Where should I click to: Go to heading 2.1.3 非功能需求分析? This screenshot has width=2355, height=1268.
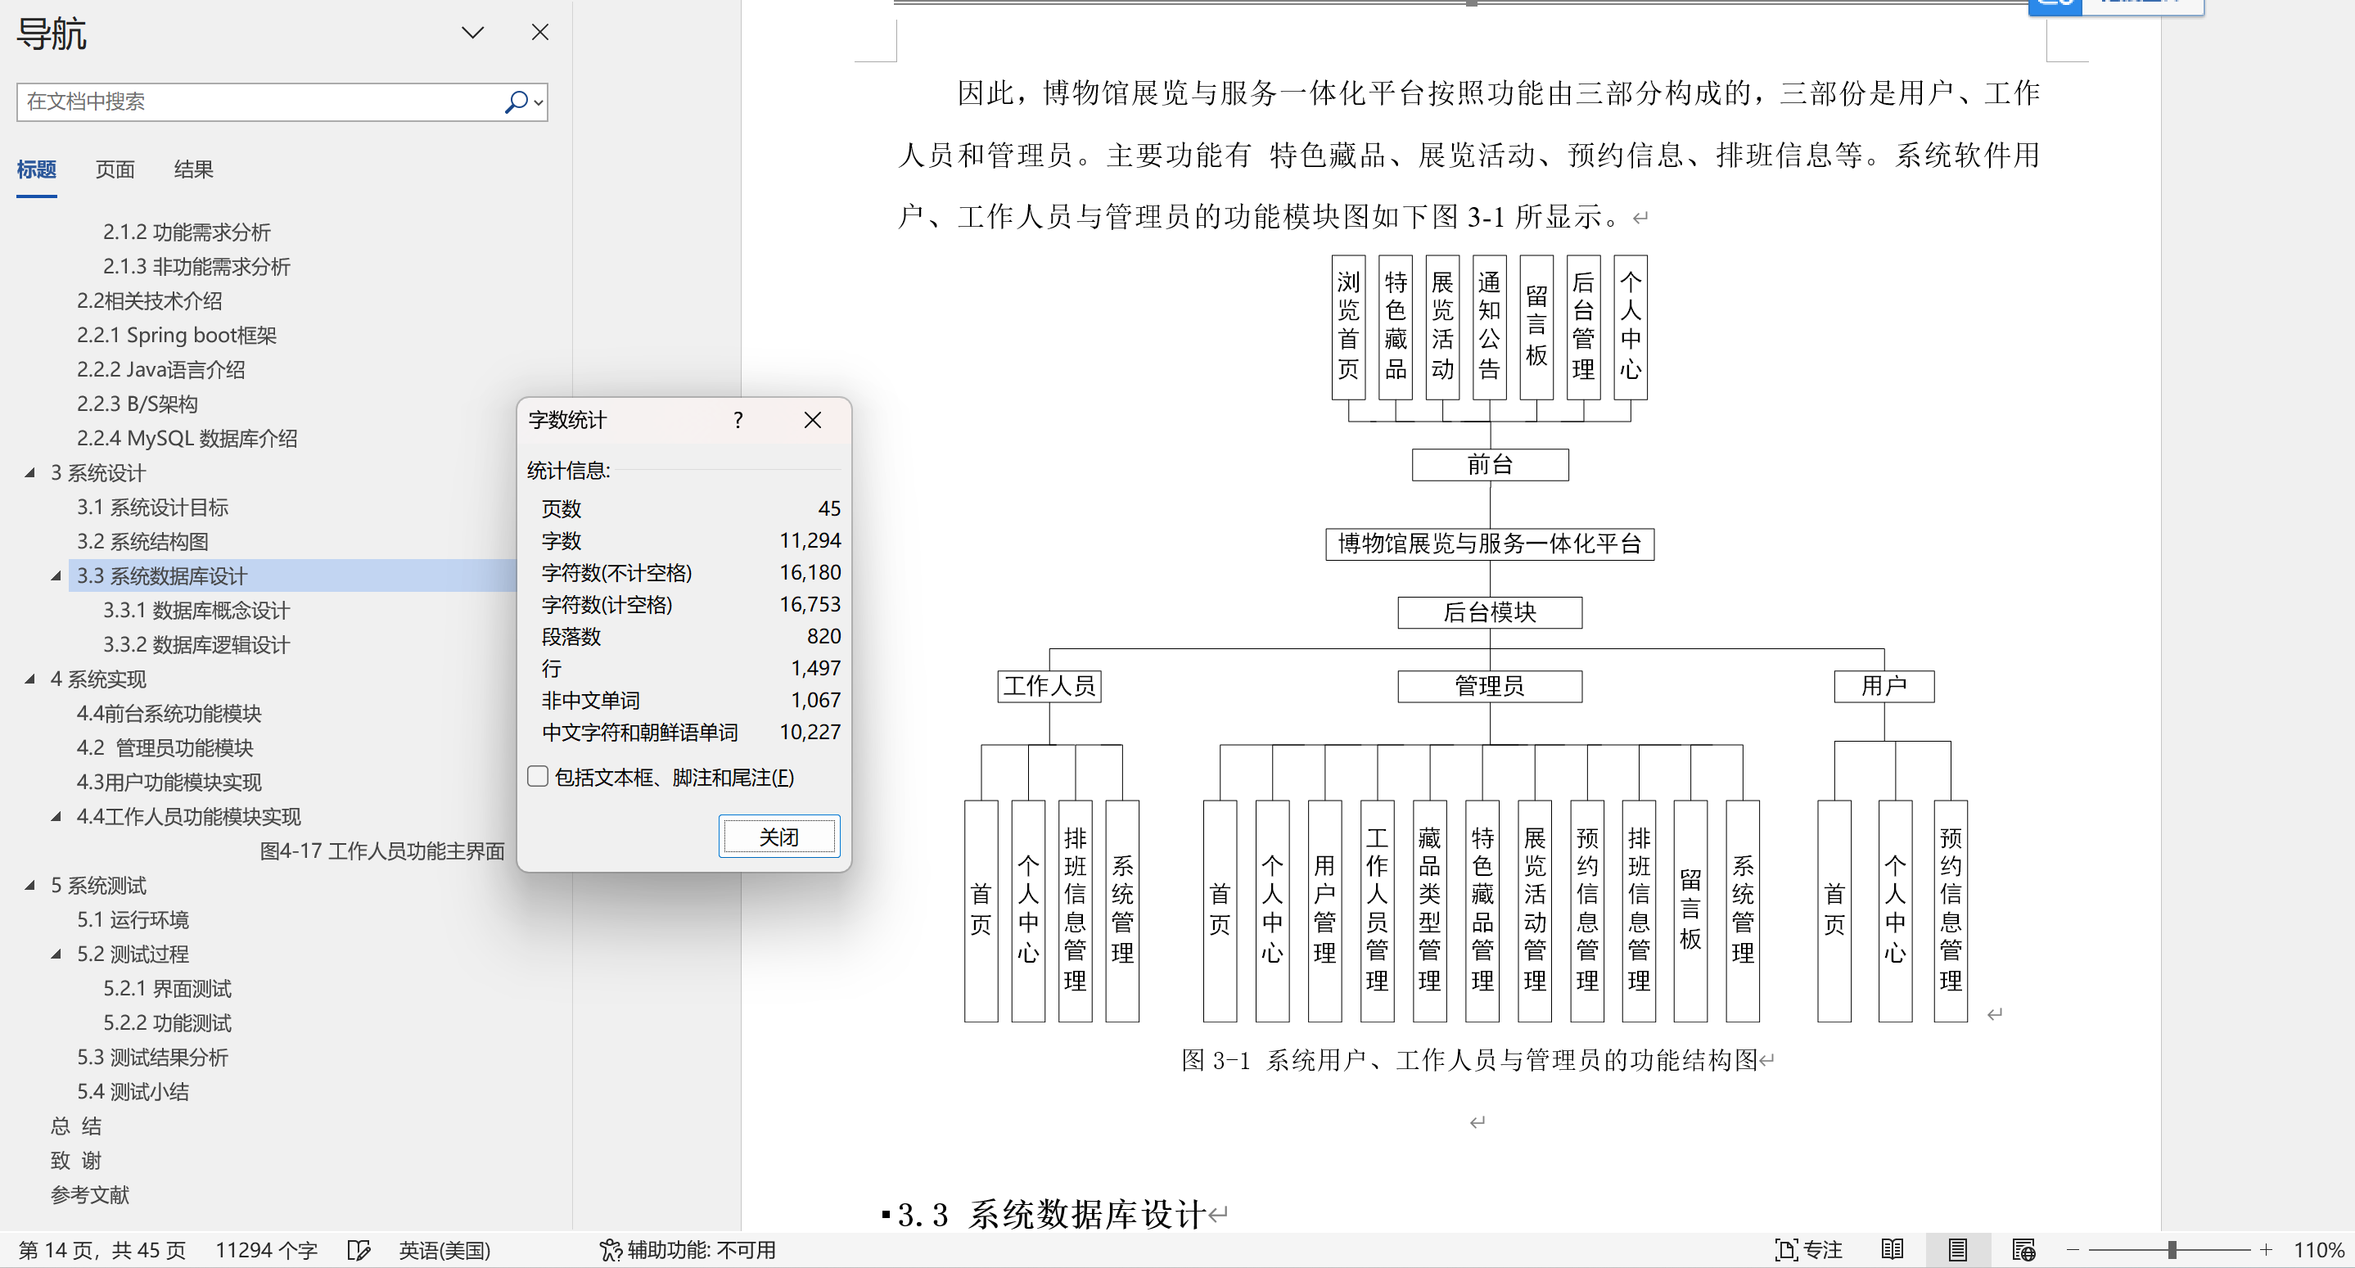[x=196, y=267]
